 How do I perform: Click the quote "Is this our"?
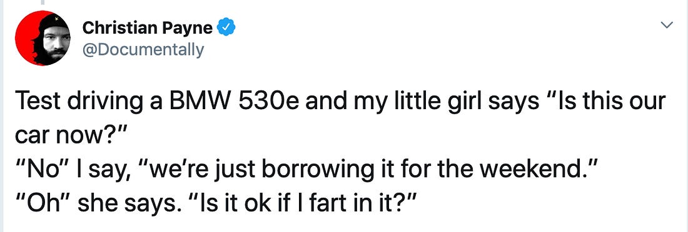point(605,102)
